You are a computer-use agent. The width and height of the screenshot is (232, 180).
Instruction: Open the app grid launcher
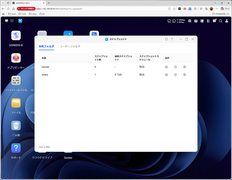(12, 21)
